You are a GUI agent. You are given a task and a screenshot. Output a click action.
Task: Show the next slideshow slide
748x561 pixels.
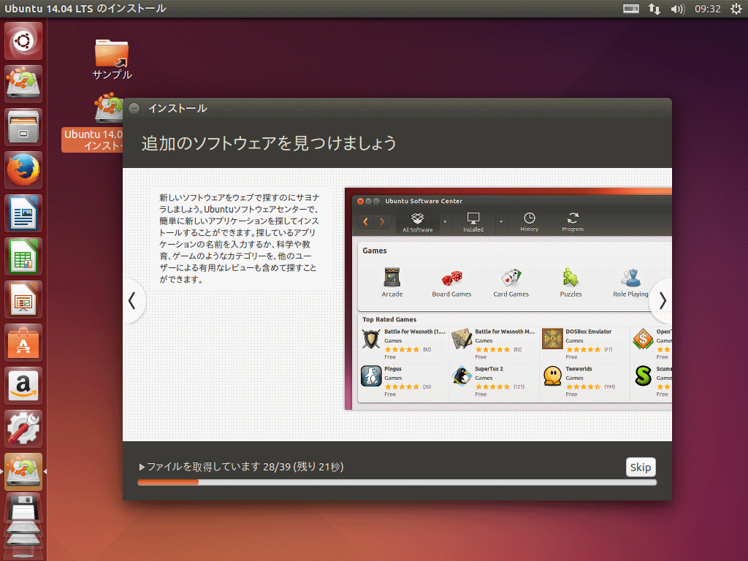[x=662, y=300]
